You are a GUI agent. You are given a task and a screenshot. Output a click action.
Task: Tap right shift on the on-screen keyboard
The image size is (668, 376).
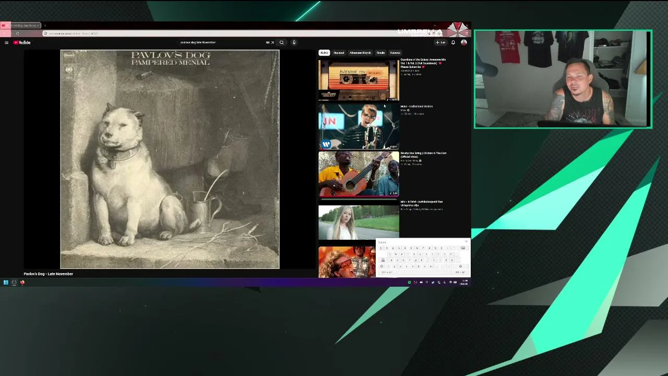click(x=460, y=266)
